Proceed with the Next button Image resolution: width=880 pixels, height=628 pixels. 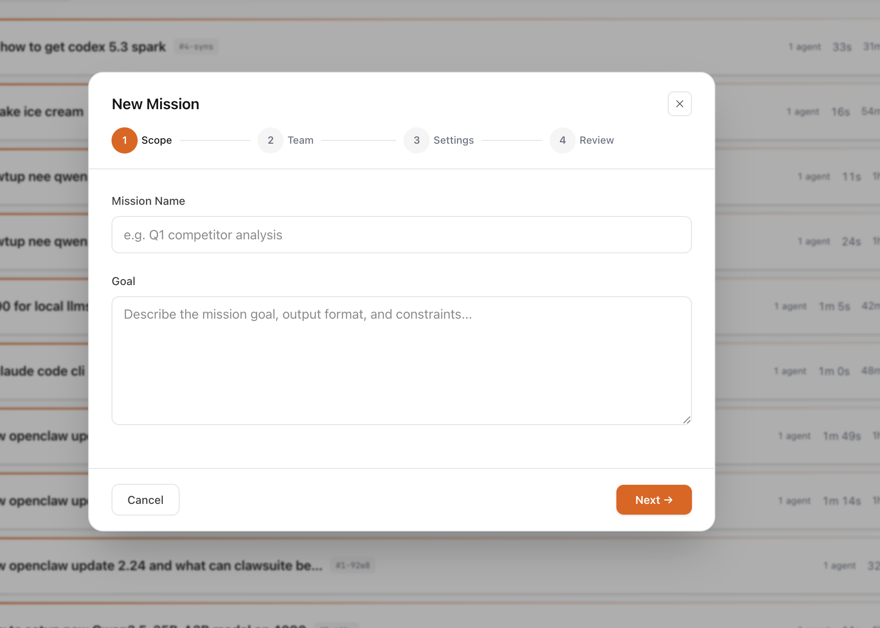[x=654, y=500]
